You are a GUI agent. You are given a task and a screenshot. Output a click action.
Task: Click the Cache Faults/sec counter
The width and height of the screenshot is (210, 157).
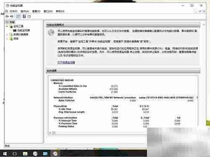67,92
